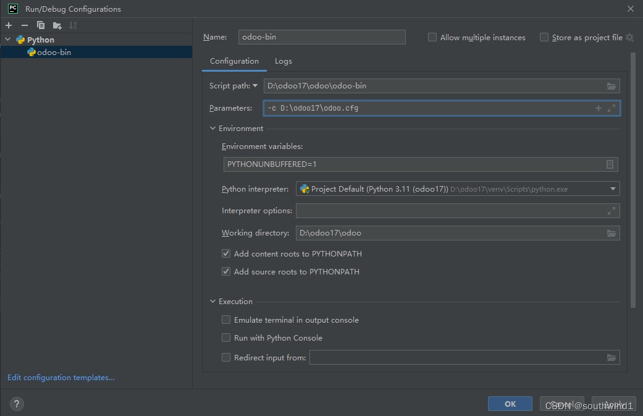Click the PyCharm logo in title bar

coord(13,9)
